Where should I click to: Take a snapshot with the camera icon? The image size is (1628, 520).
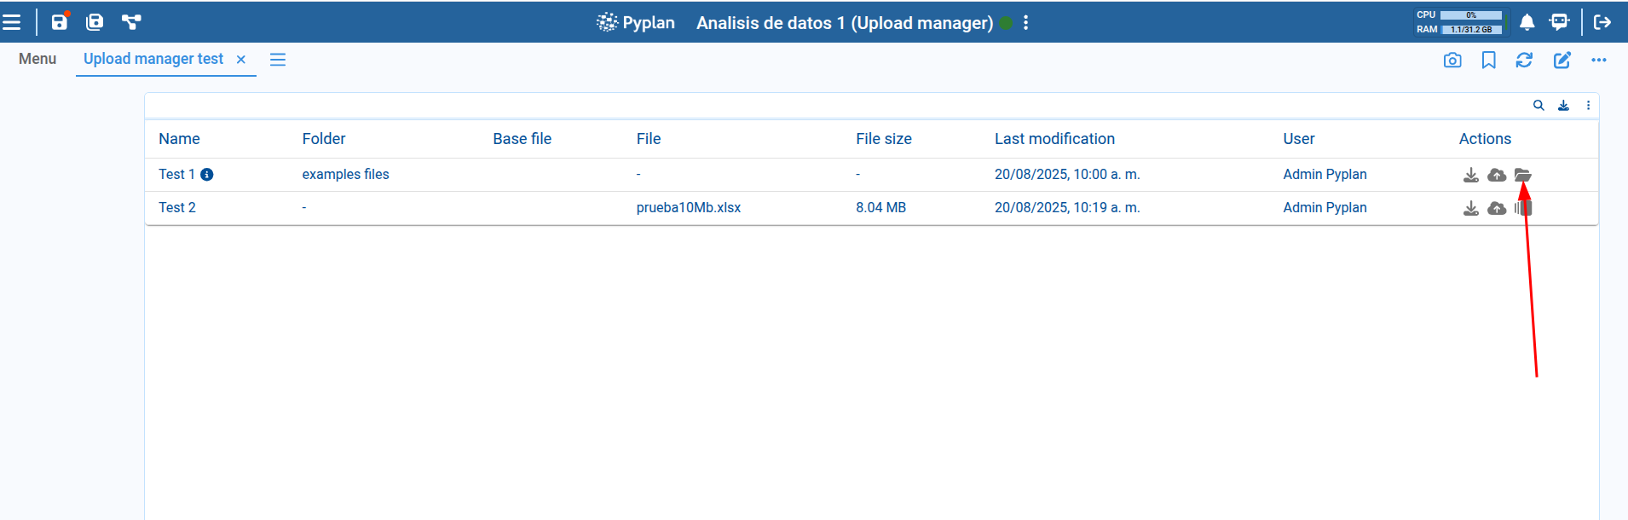click(1452, 61)
